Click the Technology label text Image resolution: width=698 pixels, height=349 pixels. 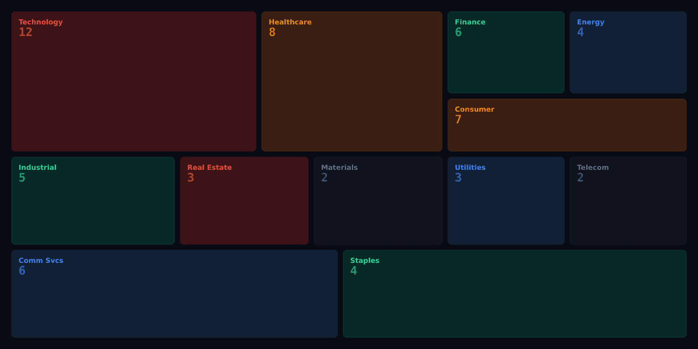point(40,22)
